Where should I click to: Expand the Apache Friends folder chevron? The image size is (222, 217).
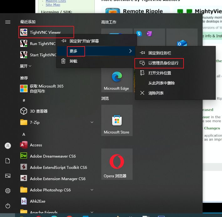(x=92, y=212)
